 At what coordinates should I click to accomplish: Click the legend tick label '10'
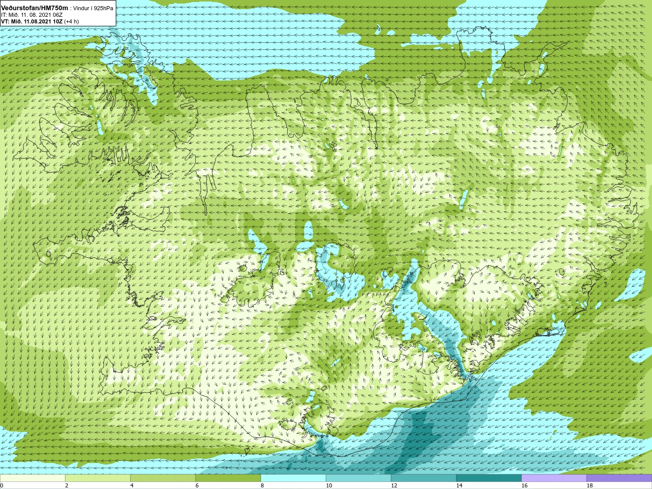(329, 485)
